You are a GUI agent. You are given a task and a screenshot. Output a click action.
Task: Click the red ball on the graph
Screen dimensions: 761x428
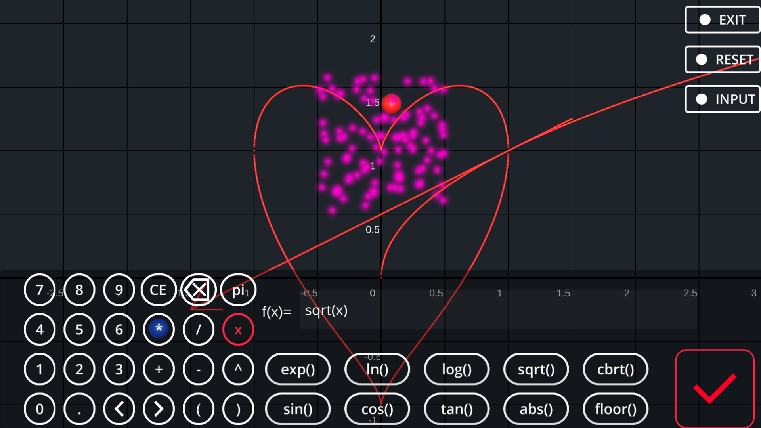pyautogui.click(x=391, y=104)
